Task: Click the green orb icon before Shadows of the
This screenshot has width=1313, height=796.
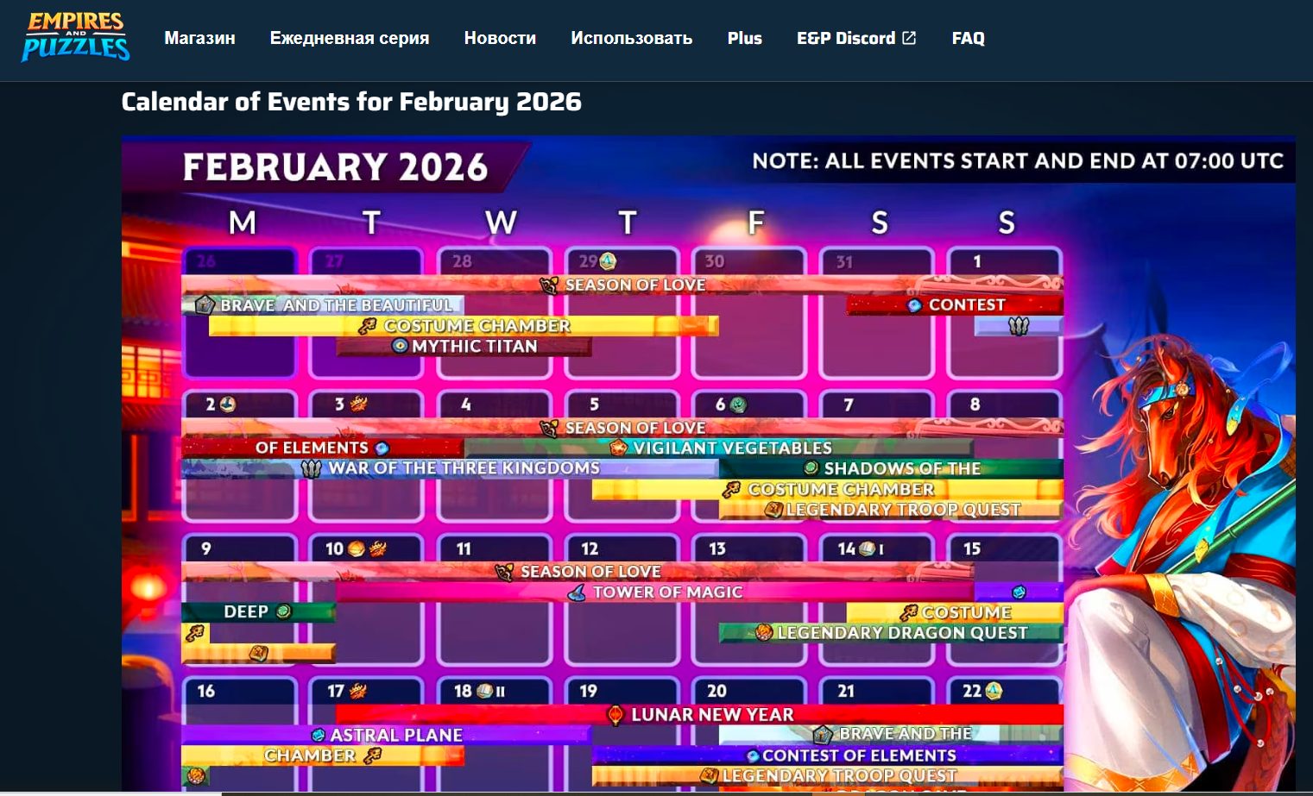Action: pyautogui.click(x=811, y=468)
